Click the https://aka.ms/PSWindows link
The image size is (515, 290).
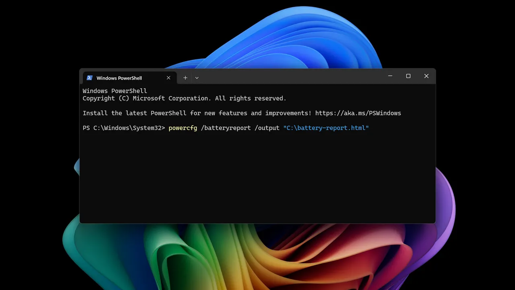point(358,113)
